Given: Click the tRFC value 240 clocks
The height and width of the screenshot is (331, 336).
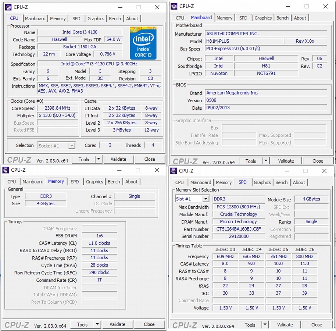Looking at the screenshot, I should coord(99,273).
